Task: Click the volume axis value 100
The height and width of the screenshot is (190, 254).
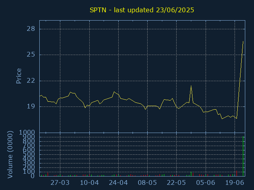Action: pos(29,172)
